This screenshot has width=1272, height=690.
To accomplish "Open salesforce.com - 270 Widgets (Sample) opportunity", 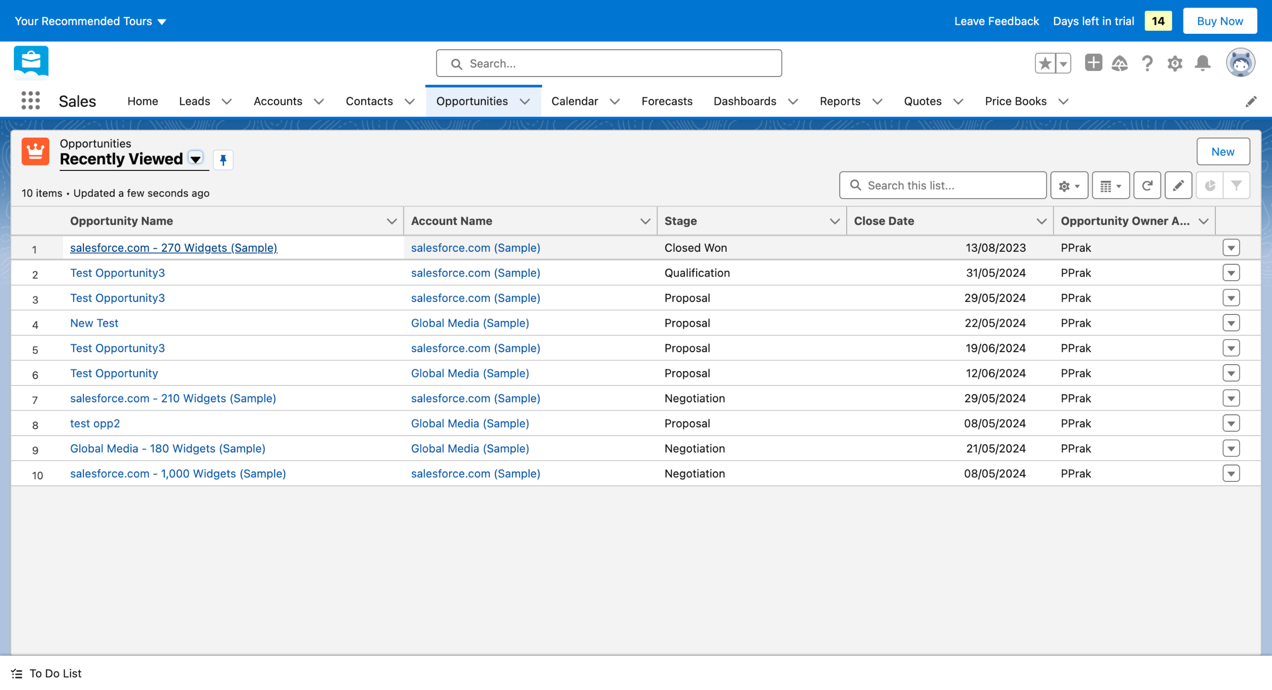I will pyautogui.click(x=173, y=247).
